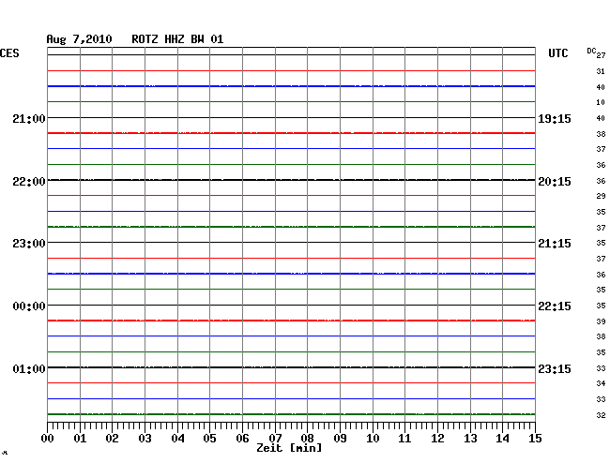This screenshot has height=463, width=610.
Task: Select the DC value "29"
Action: pos(601,196)
